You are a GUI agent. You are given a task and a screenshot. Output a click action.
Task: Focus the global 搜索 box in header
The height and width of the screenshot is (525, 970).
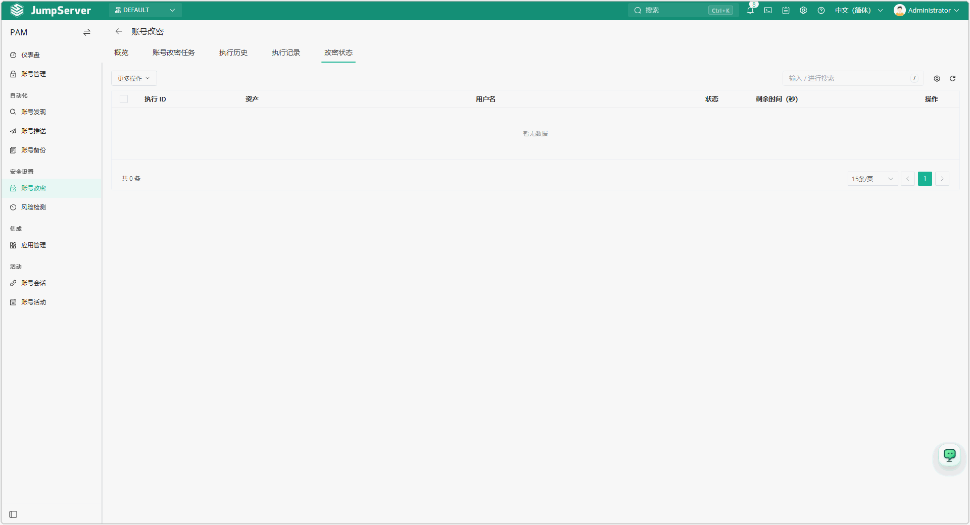683,10
